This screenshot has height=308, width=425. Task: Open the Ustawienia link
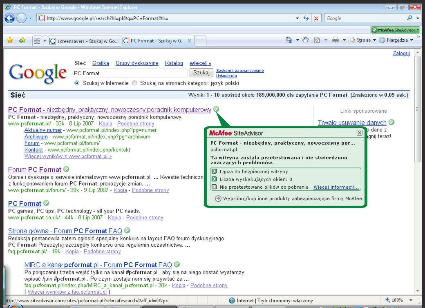click(x=226, y=76)
